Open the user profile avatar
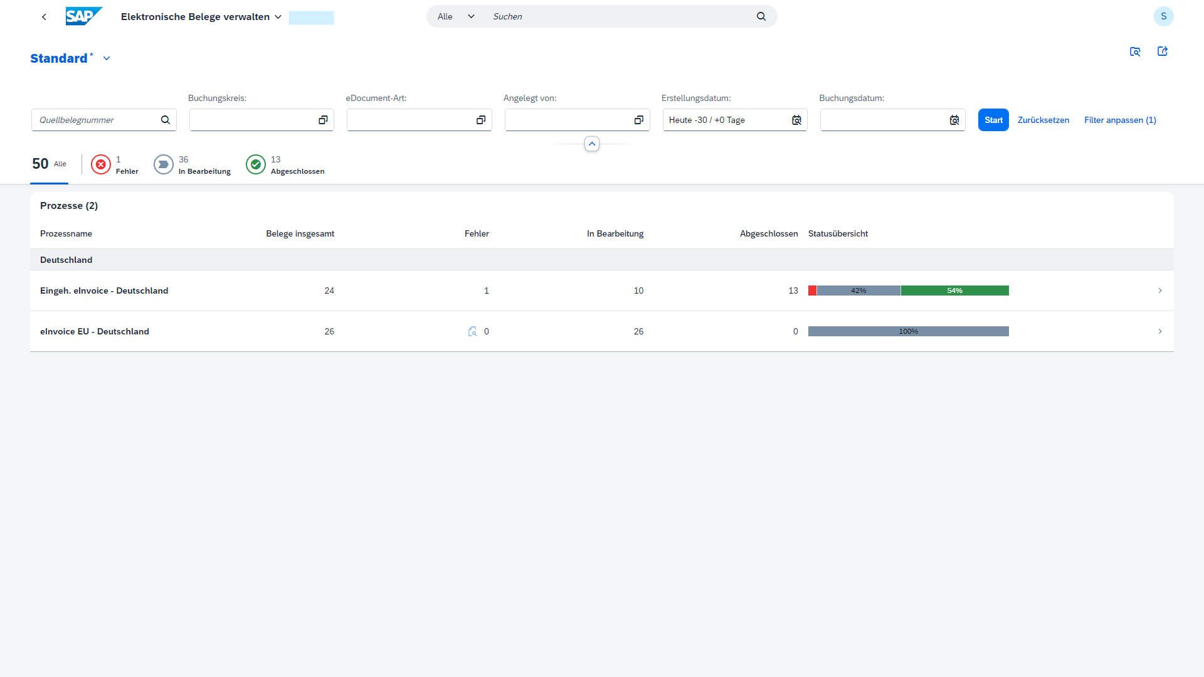The image size is (1204, 677). pos(1163,16)
